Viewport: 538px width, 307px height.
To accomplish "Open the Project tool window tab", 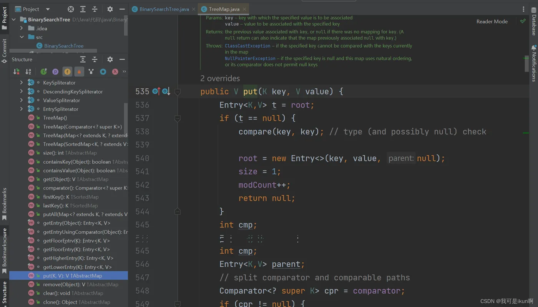I will [x=4, y=18].
